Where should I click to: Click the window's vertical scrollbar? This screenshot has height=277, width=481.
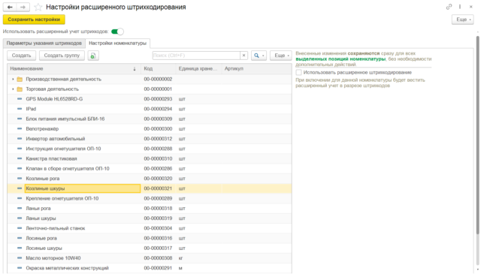pos(478,135)
